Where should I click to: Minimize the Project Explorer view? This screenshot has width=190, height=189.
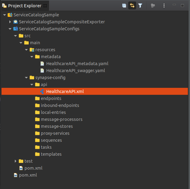click(174, 5)
